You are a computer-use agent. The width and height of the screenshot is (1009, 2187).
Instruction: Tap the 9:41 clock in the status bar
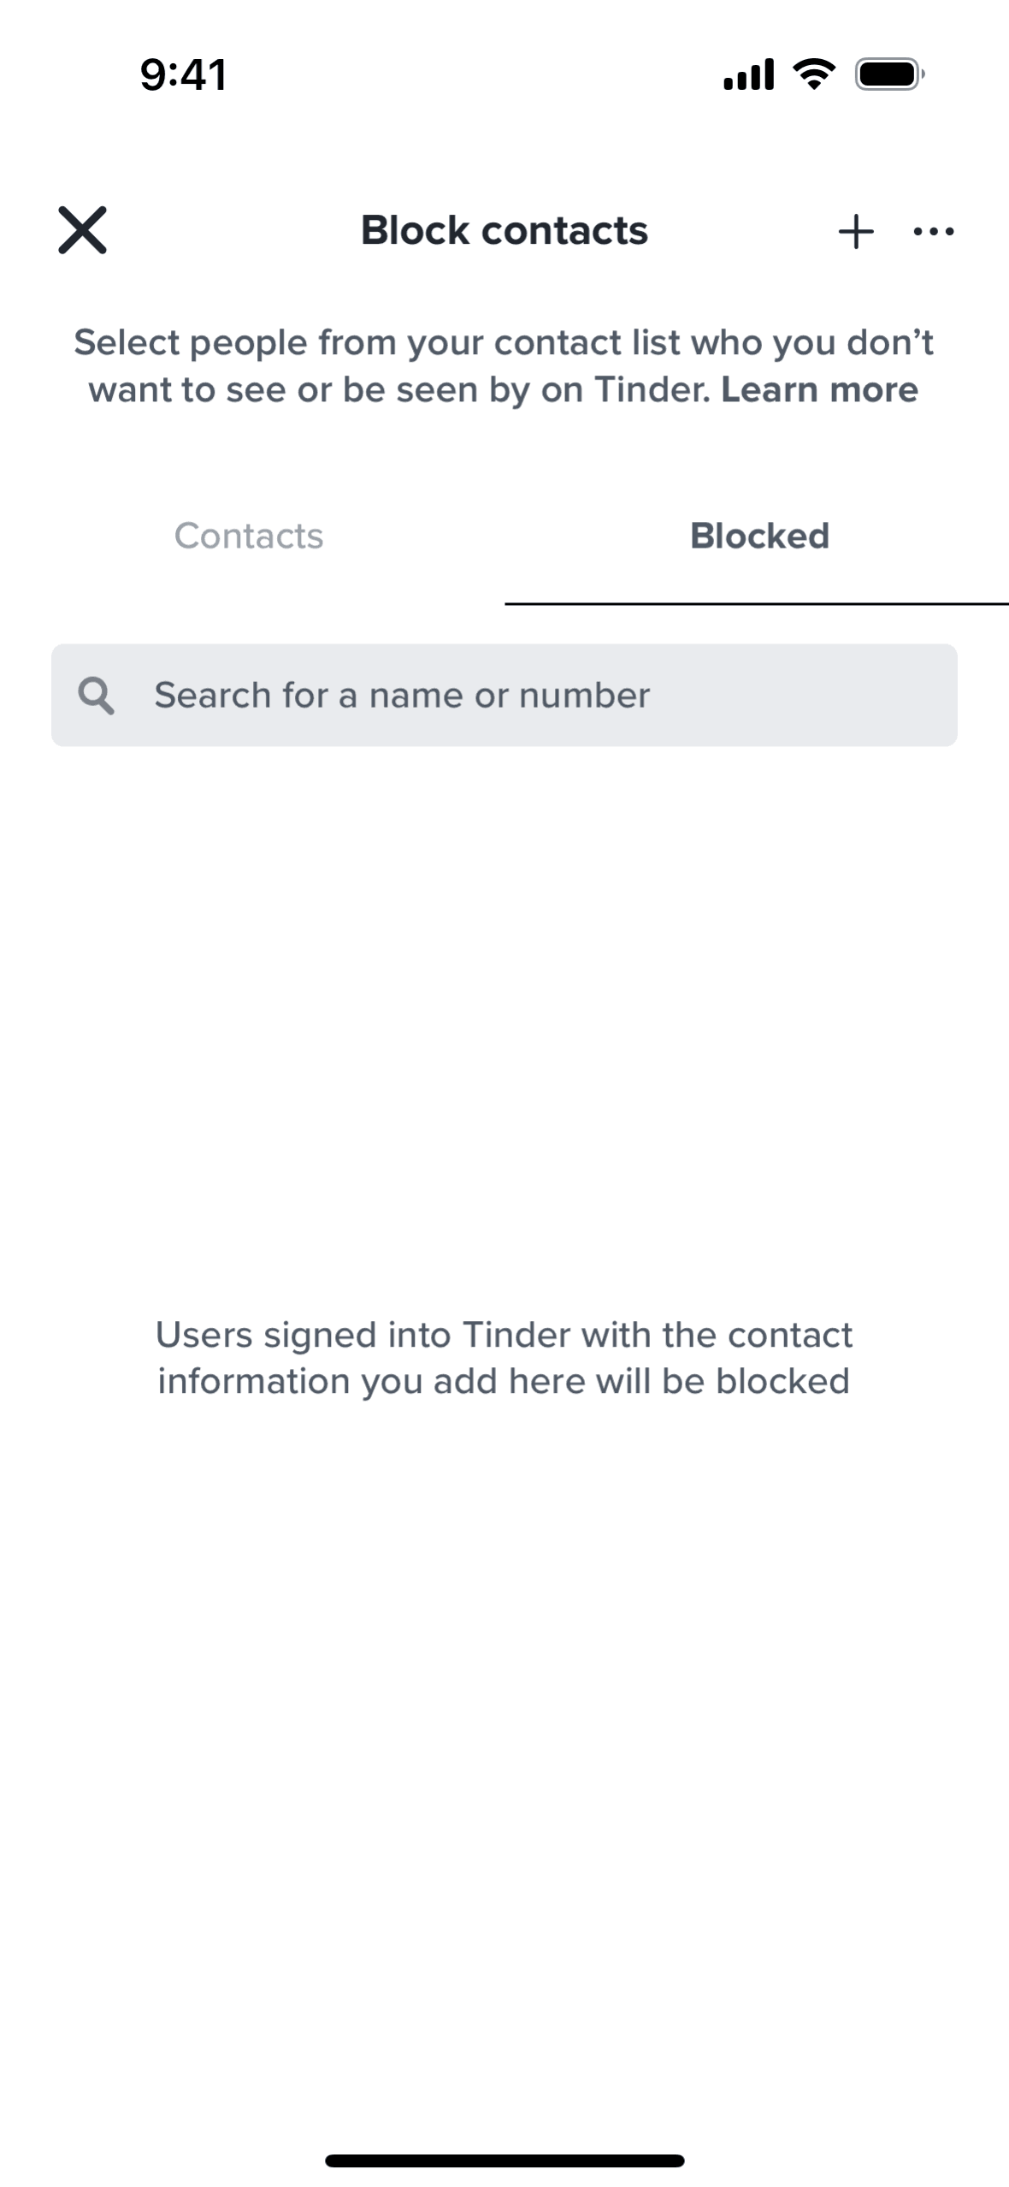(x=183, y=74)
